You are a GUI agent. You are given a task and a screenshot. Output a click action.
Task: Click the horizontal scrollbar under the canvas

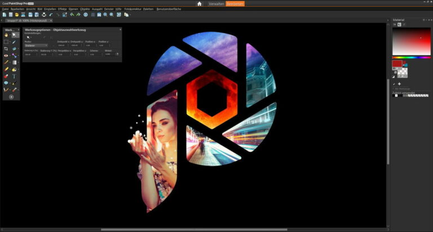(x=194, y=230)
